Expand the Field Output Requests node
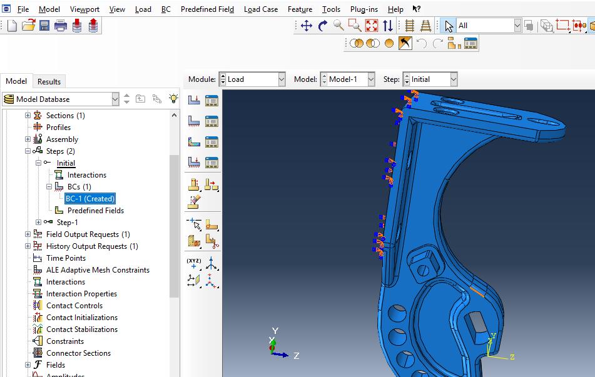 click(x=28, y=234)
